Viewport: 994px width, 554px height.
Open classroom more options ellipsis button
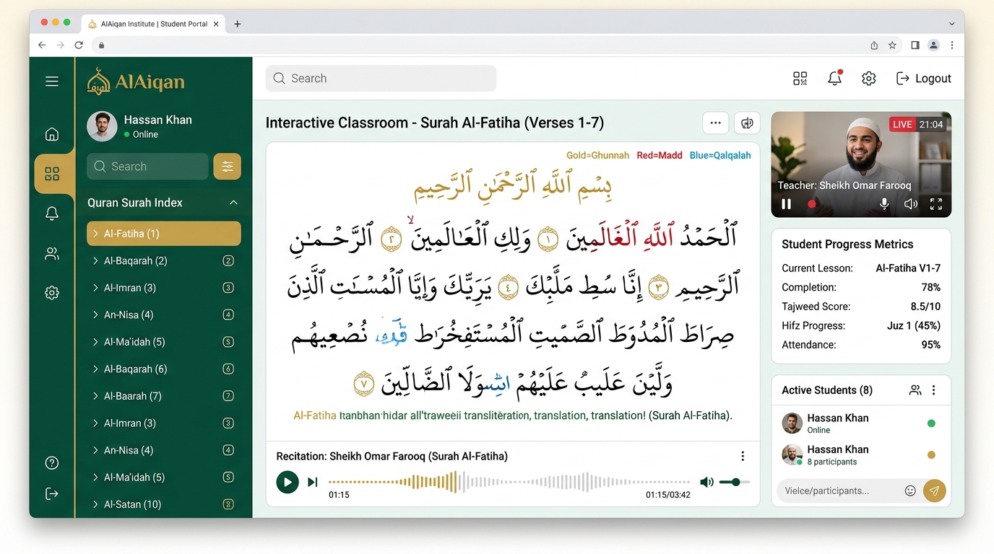(x=715, y=123)
